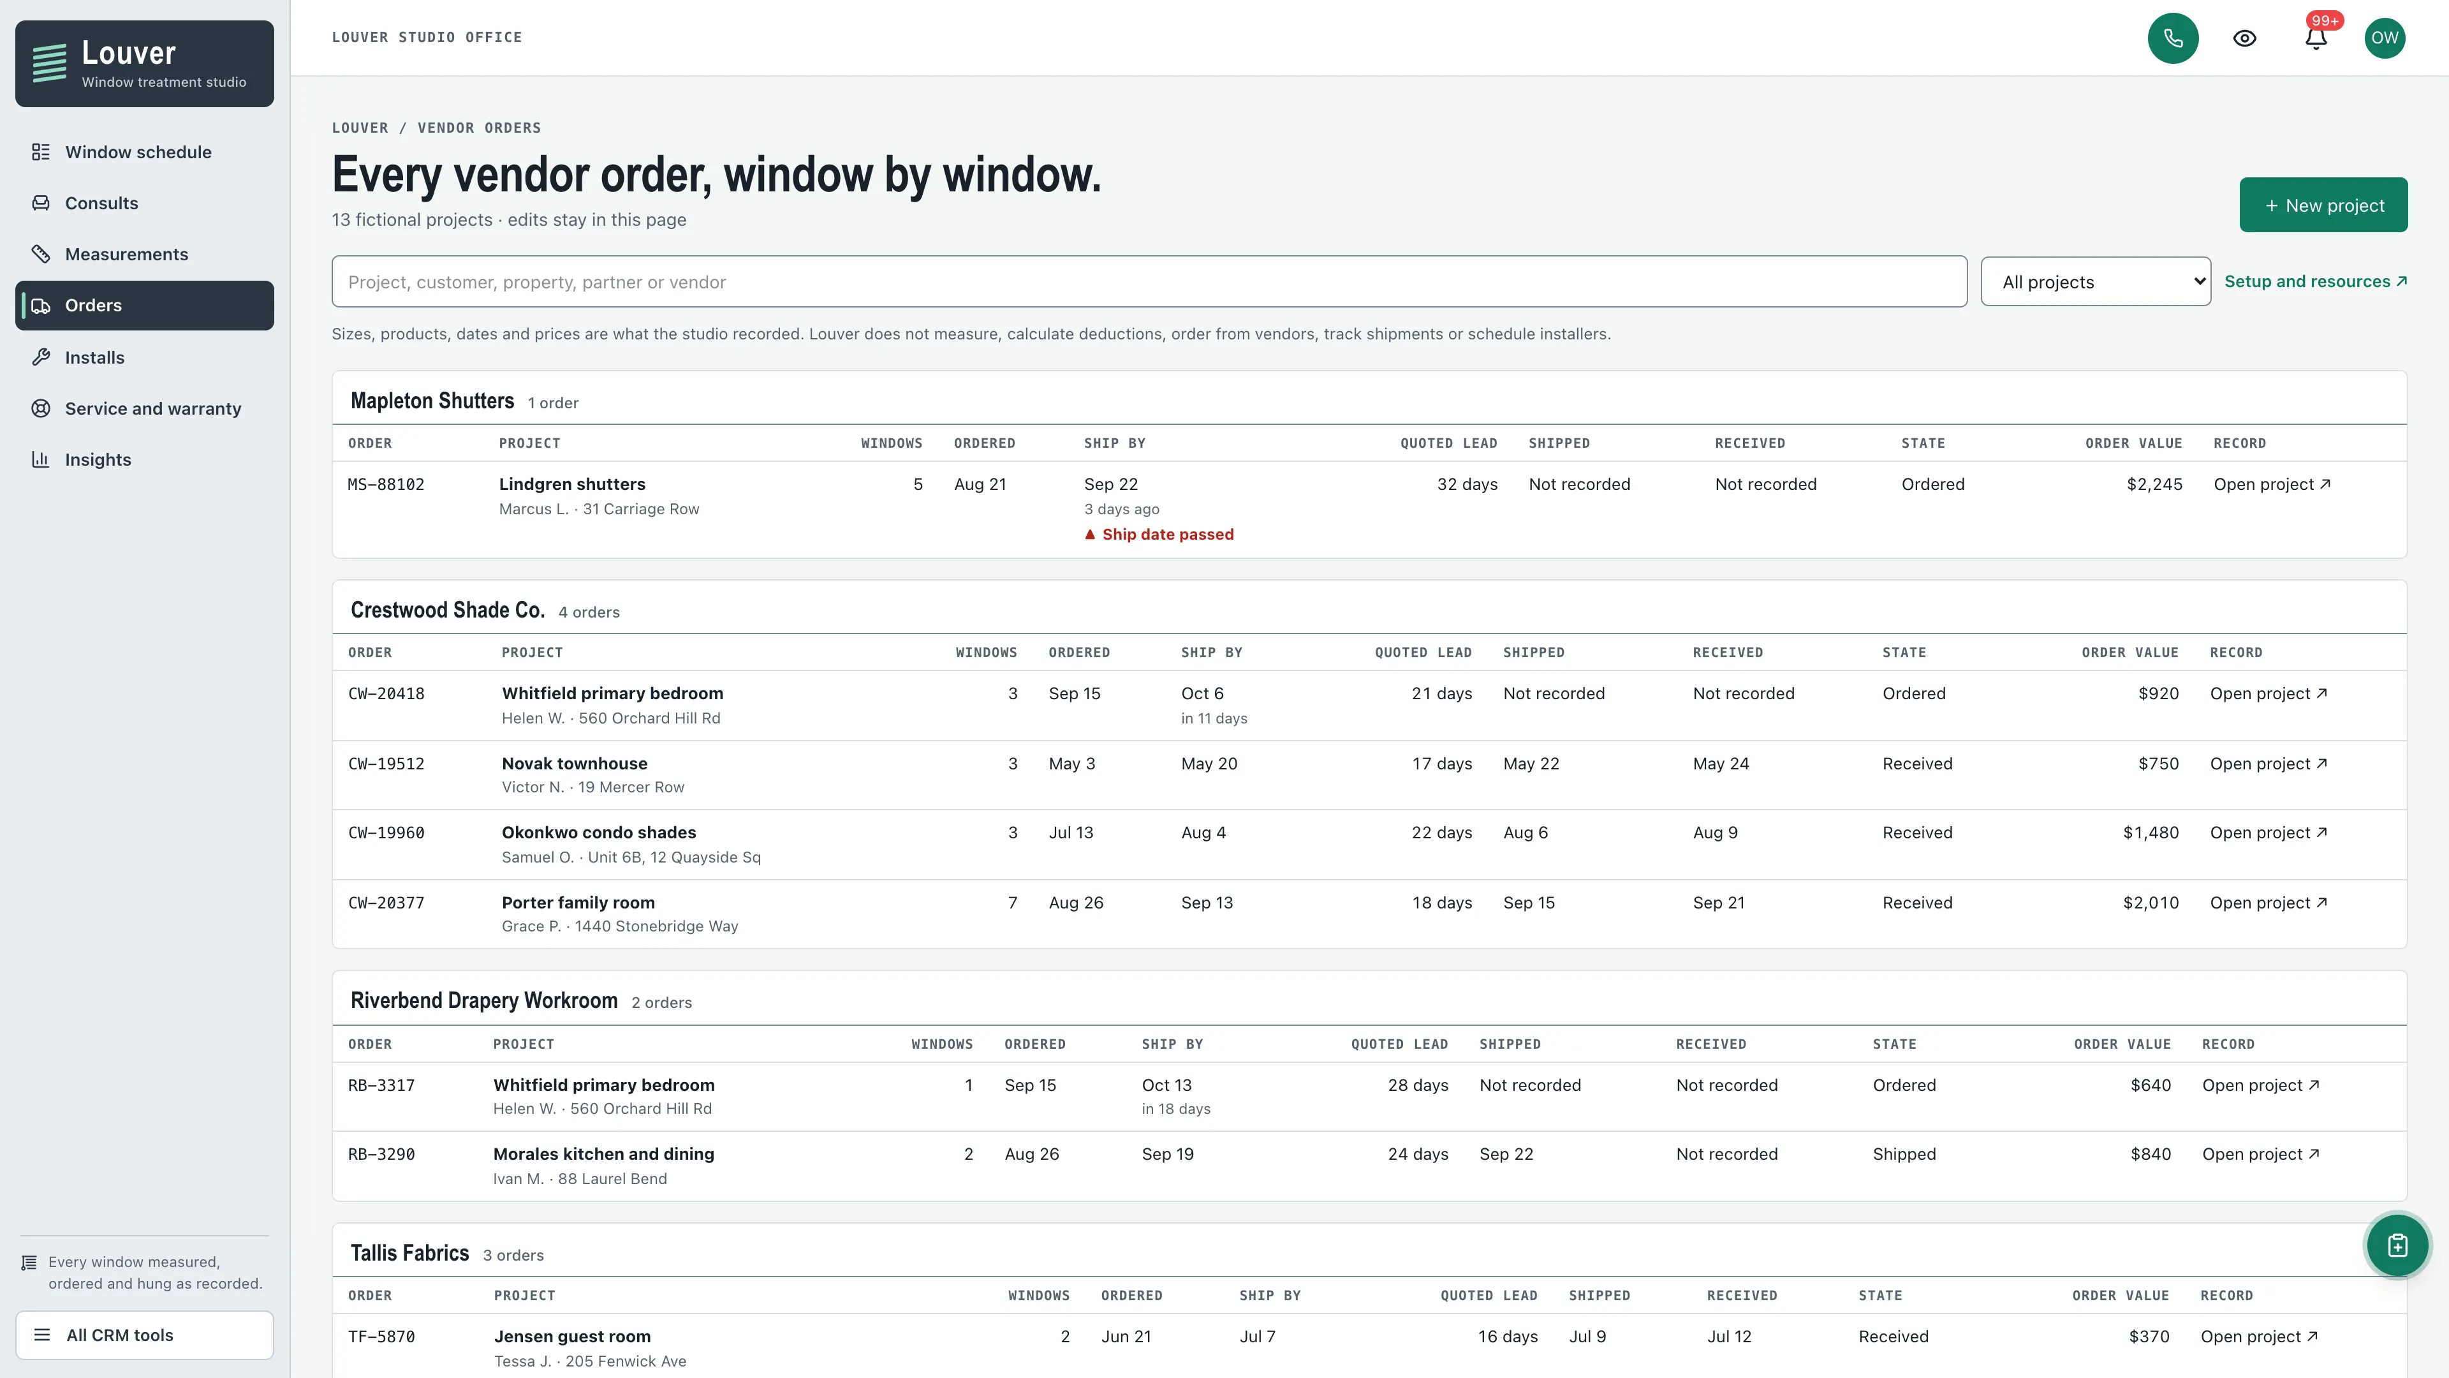Open project for Novak townhouse
This screenshot has height=1378, width=2449.
click(x=2267, y=764)
